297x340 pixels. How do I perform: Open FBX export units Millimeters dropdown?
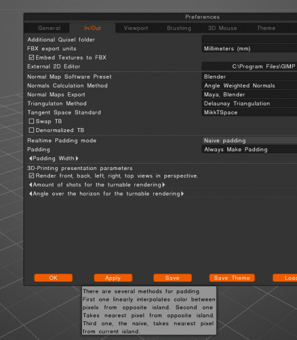(x=249, y=49)
